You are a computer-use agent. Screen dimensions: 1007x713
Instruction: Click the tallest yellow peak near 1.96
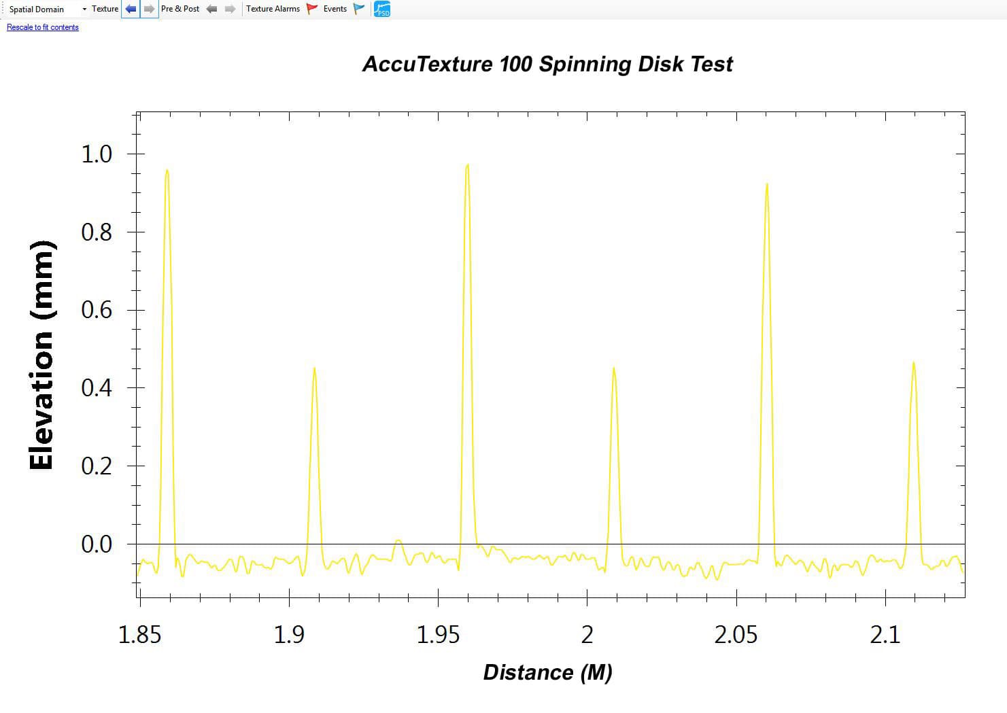(467, 165)
